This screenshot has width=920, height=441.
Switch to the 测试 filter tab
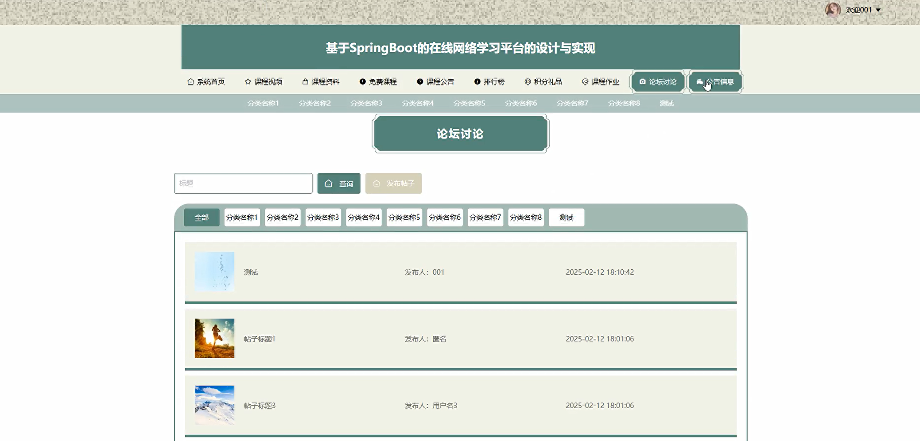(566, 217)
